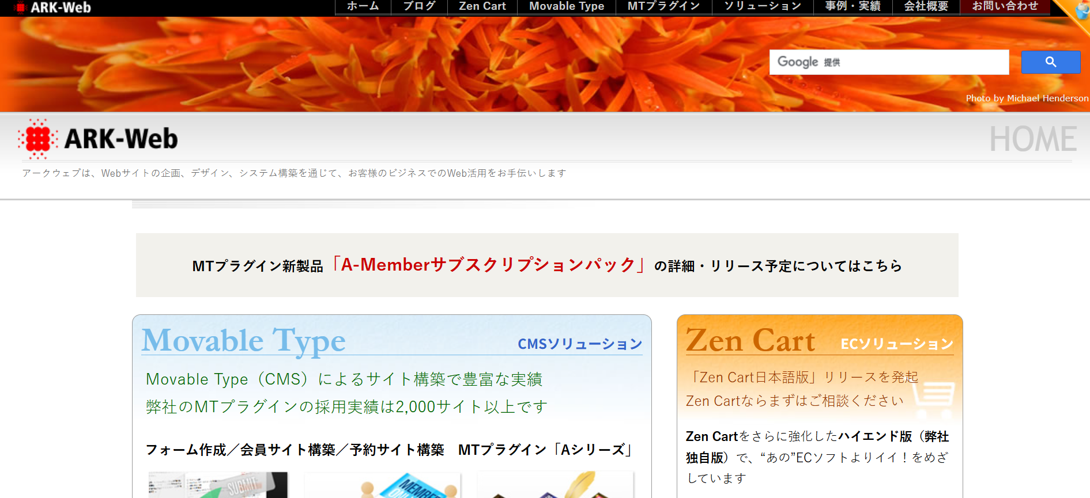Image resolution: width=1090 pixels, height=498 pixels.
Task: Click the アークウェブは tagline text
Action: [x=294, y=173]
